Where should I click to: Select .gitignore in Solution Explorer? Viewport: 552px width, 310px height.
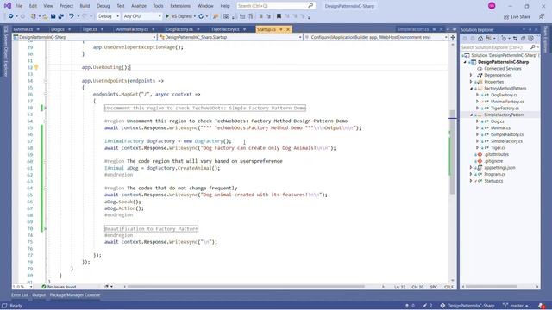493,161
